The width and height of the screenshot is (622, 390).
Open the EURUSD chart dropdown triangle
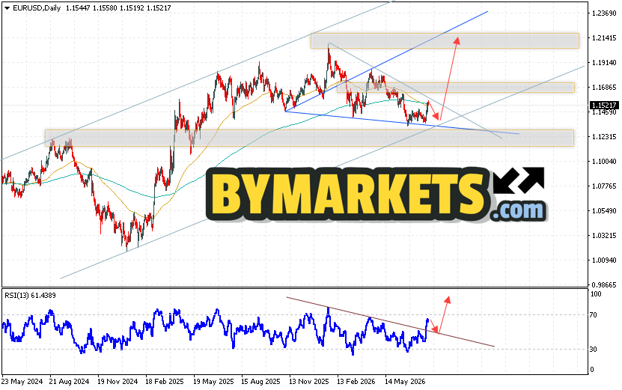[x=7, y=8]
